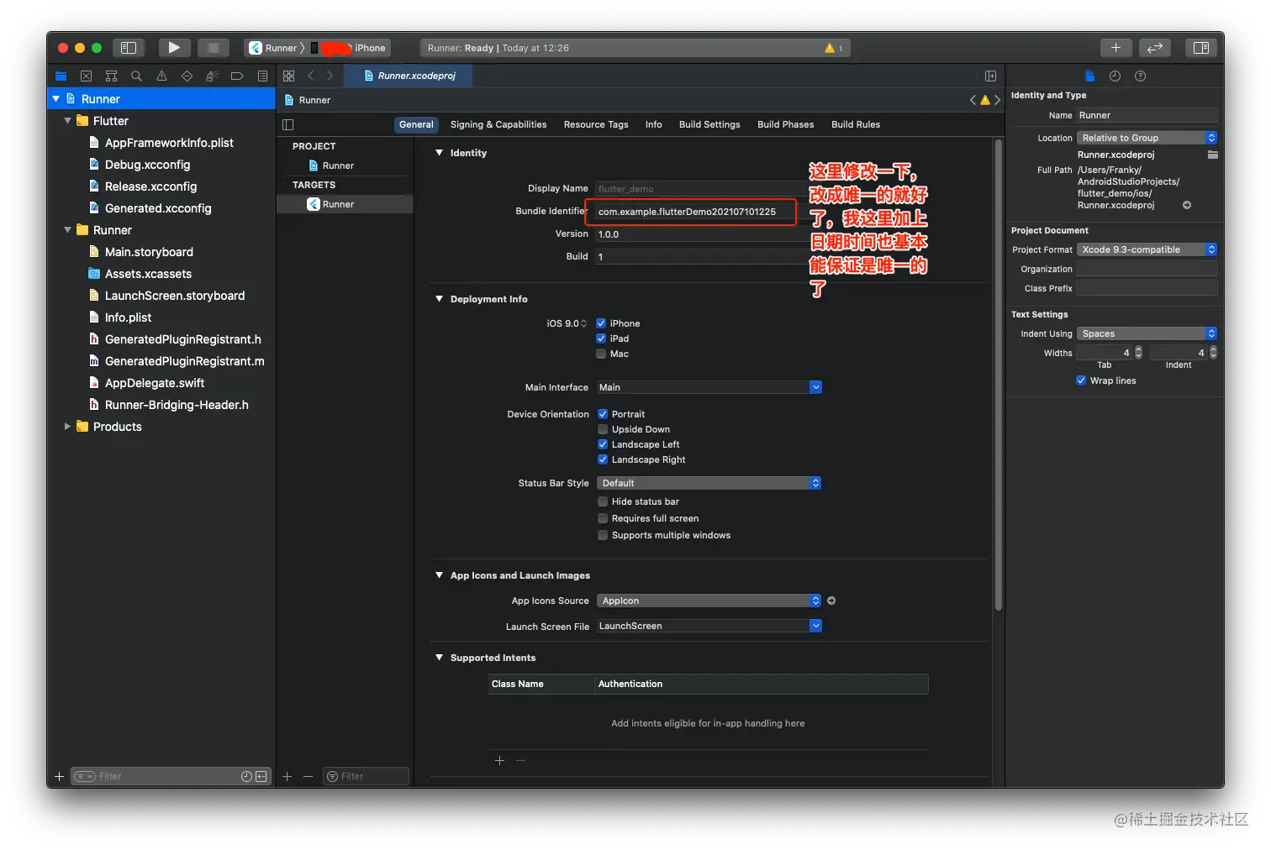Show the history inspector
This screenshot has height=850, width=1271.
click(x=1115, y=76)
